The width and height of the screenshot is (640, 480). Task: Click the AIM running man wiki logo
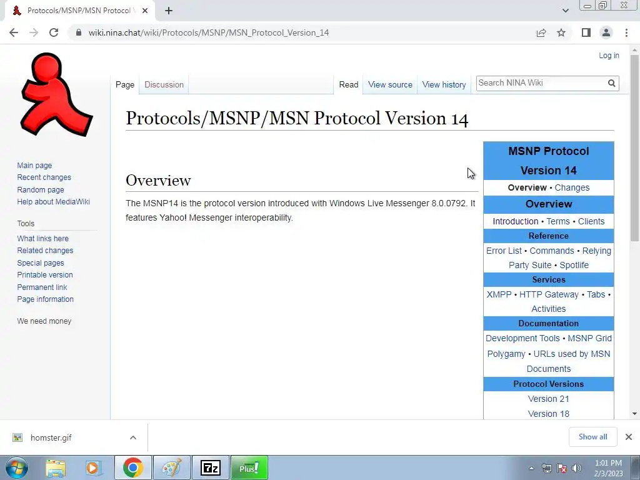point(56,95)
